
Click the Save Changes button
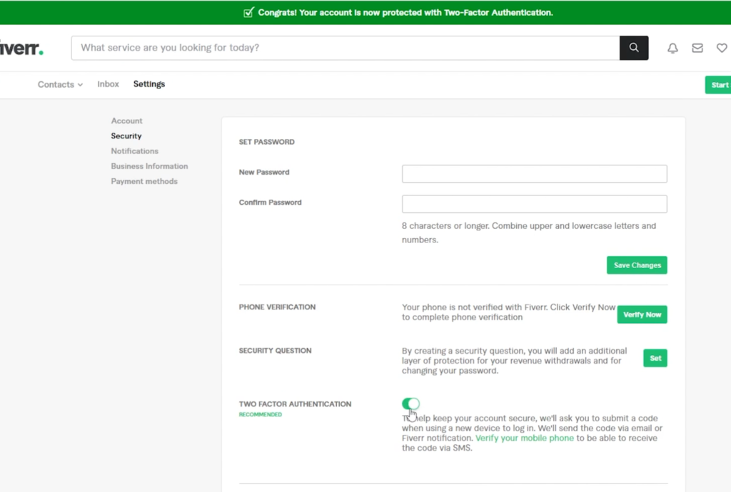click(637, 265)
